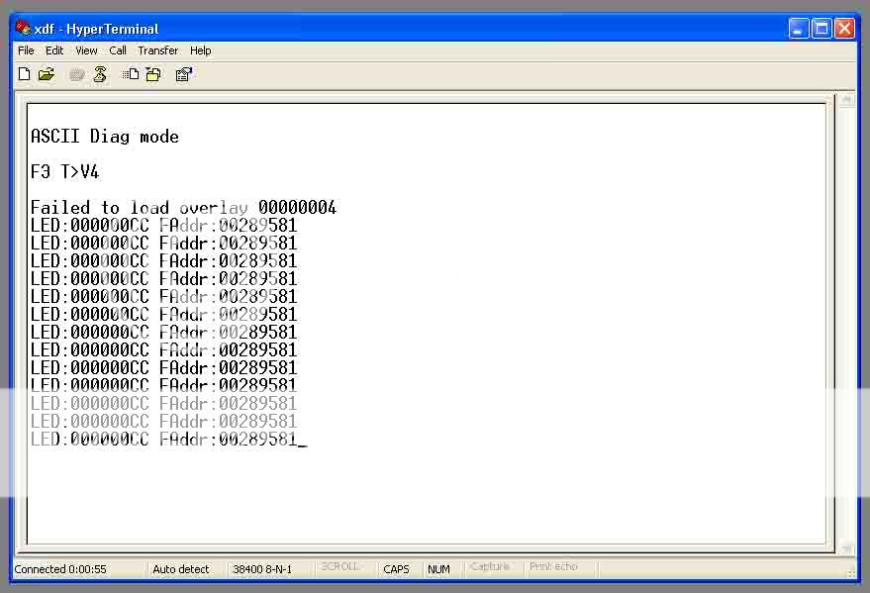Viewport: 870px width, 593px height.
Task: Click the scroll down arrow of terminal scrollbar
Action: click(846, 547)
